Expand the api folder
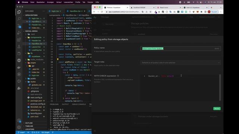 click(x=33, y=66)
